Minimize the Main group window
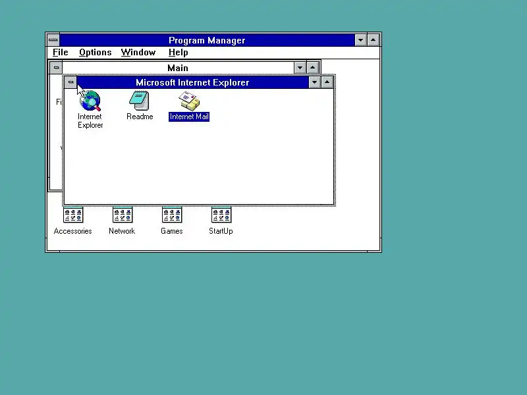The image size is (527, 395). (300, 68)
